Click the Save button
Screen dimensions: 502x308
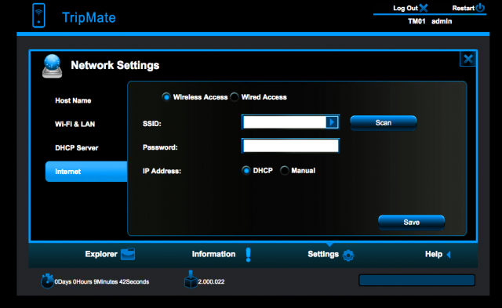point(411,223)
